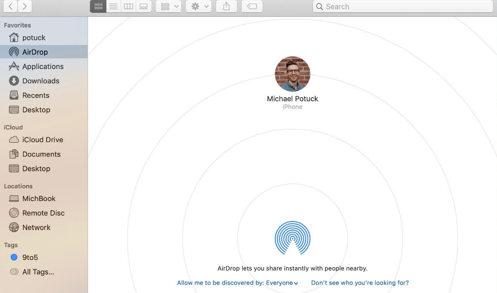Click the Michael Potuck name label
Viewport: 497px width, 293px height.
pyautogui.click(x=292, y=99)
